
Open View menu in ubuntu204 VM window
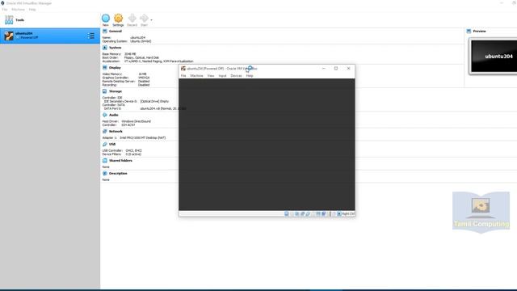point(211,75)
